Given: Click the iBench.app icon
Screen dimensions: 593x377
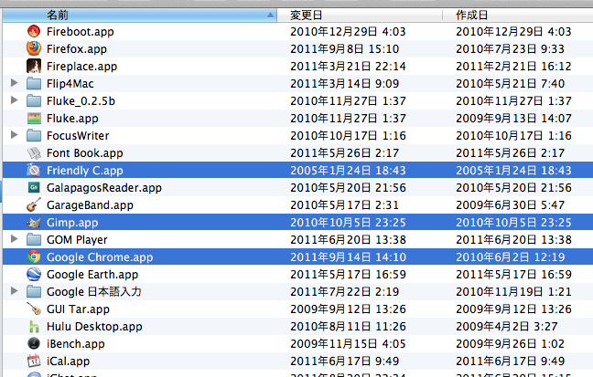Looking at the screenshot, I should pyautogui.click(x=34, y=344).
